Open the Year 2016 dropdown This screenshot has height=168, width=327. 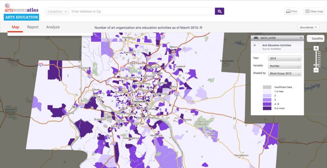(285, 59)
